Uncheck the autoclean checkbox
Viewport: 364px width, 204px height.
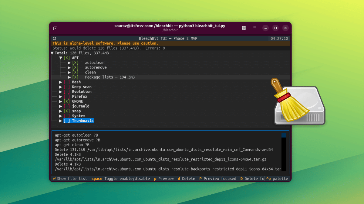coord(75,63)
